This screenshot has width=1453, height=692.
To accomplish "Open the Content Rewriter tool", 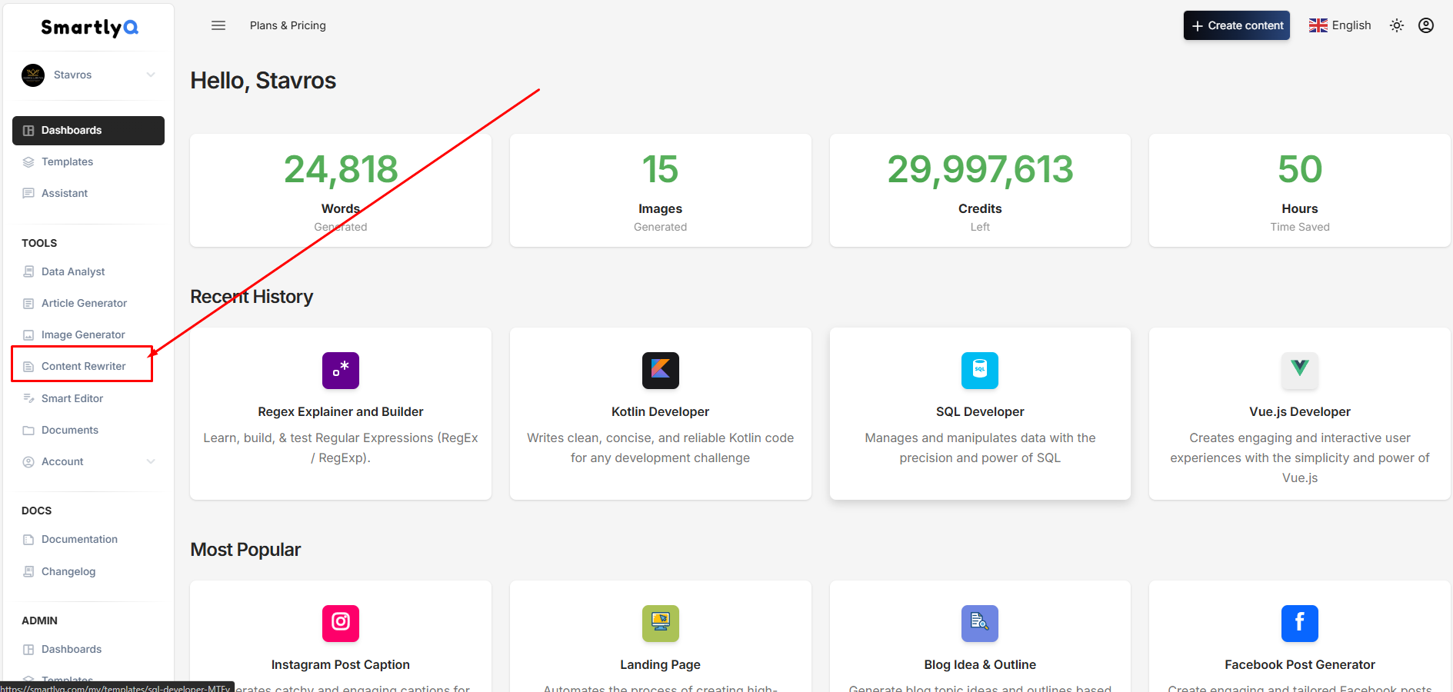I will coord(82,366).
